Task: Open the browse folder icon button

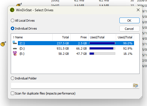Action: pos(136,85)
